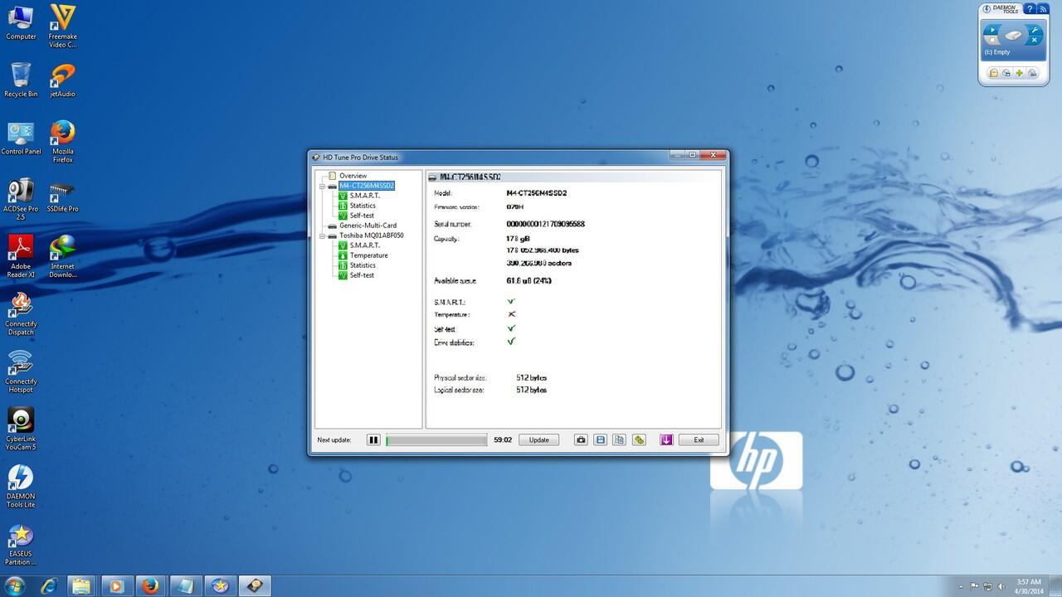The image size is (1062, 597).
Task: Open Windows Explorer folder in taskbar
Action: [x=82, y=585]
